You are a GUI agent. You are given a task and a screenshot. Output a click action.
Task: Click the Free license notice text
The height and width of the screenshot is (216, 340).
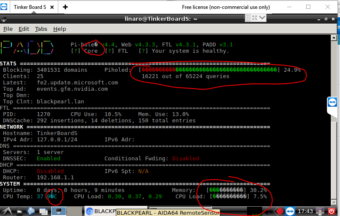226,7
